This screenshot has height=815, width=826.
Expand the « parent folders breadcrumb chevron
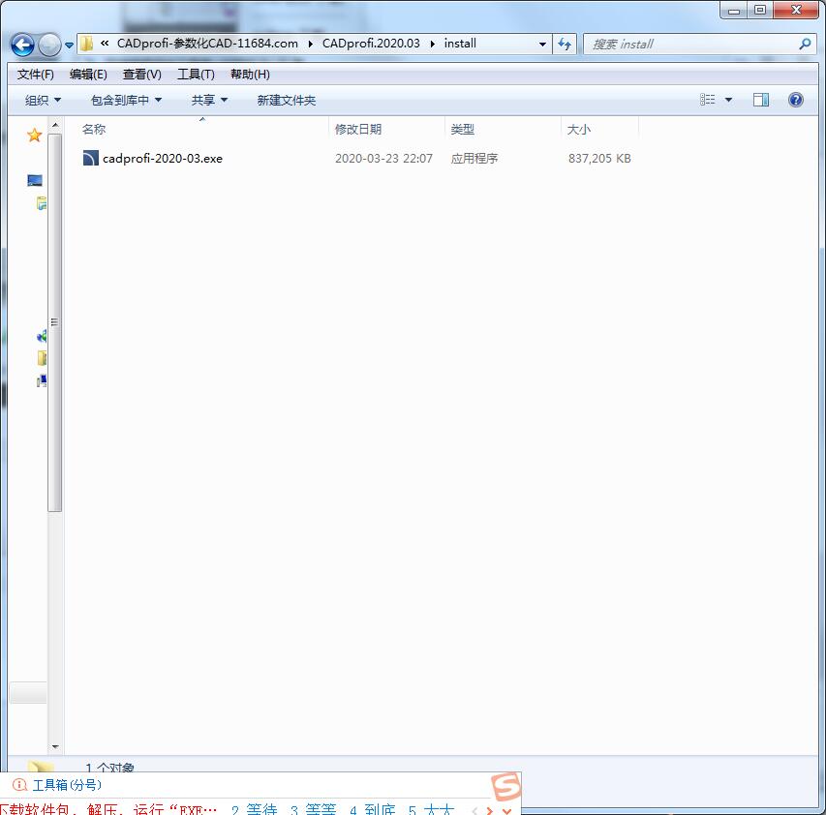105,44
